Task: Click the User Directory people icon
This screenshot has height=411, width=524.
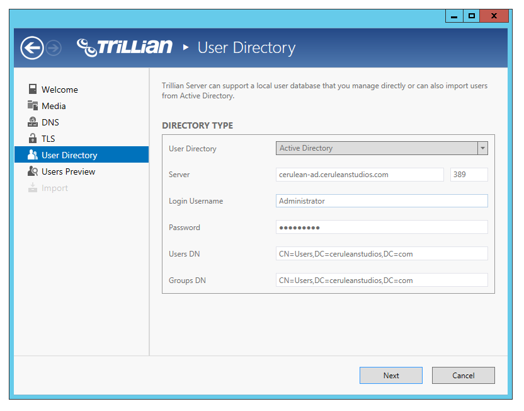Action: coord(33,154)
